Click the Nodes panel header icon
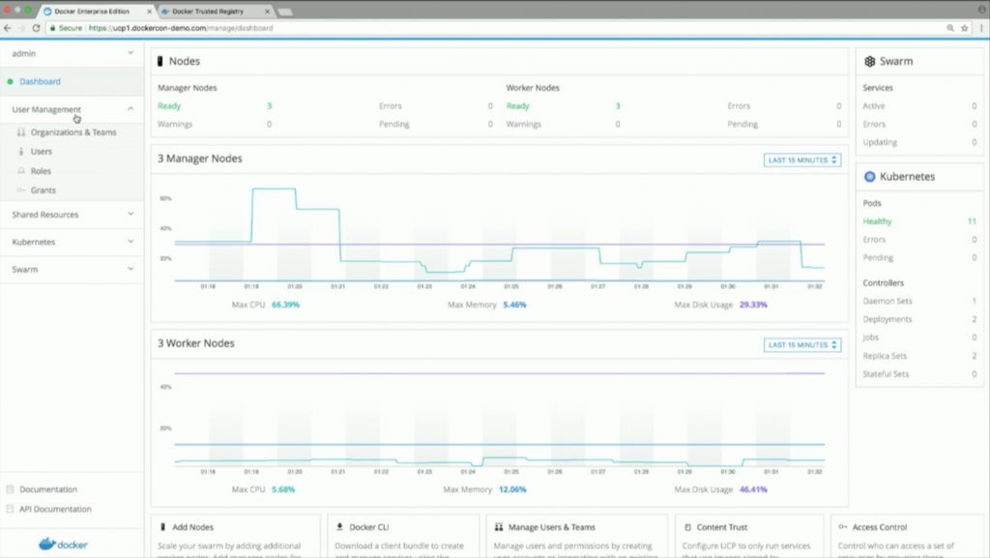Viewport: 990px width, 558px height. click(160, 61)
